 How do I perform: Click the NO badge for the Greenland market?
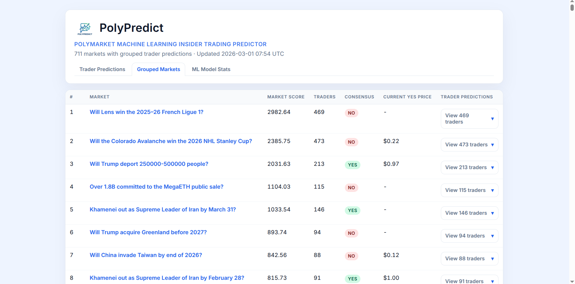click(351, 233)
